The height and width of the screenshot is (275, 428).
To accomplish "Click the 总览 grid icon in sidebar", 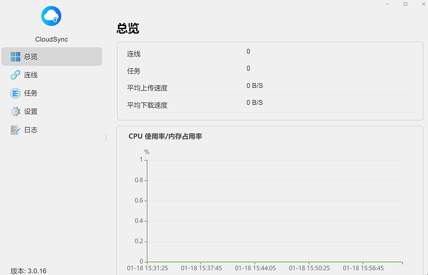I will [16, 57].
